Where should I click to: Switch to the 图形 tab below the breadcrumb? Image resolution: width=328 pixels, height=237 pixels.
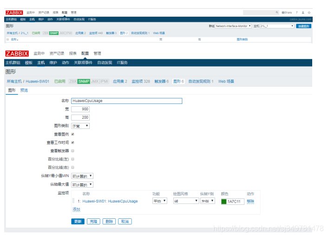[x=12, y=90]
